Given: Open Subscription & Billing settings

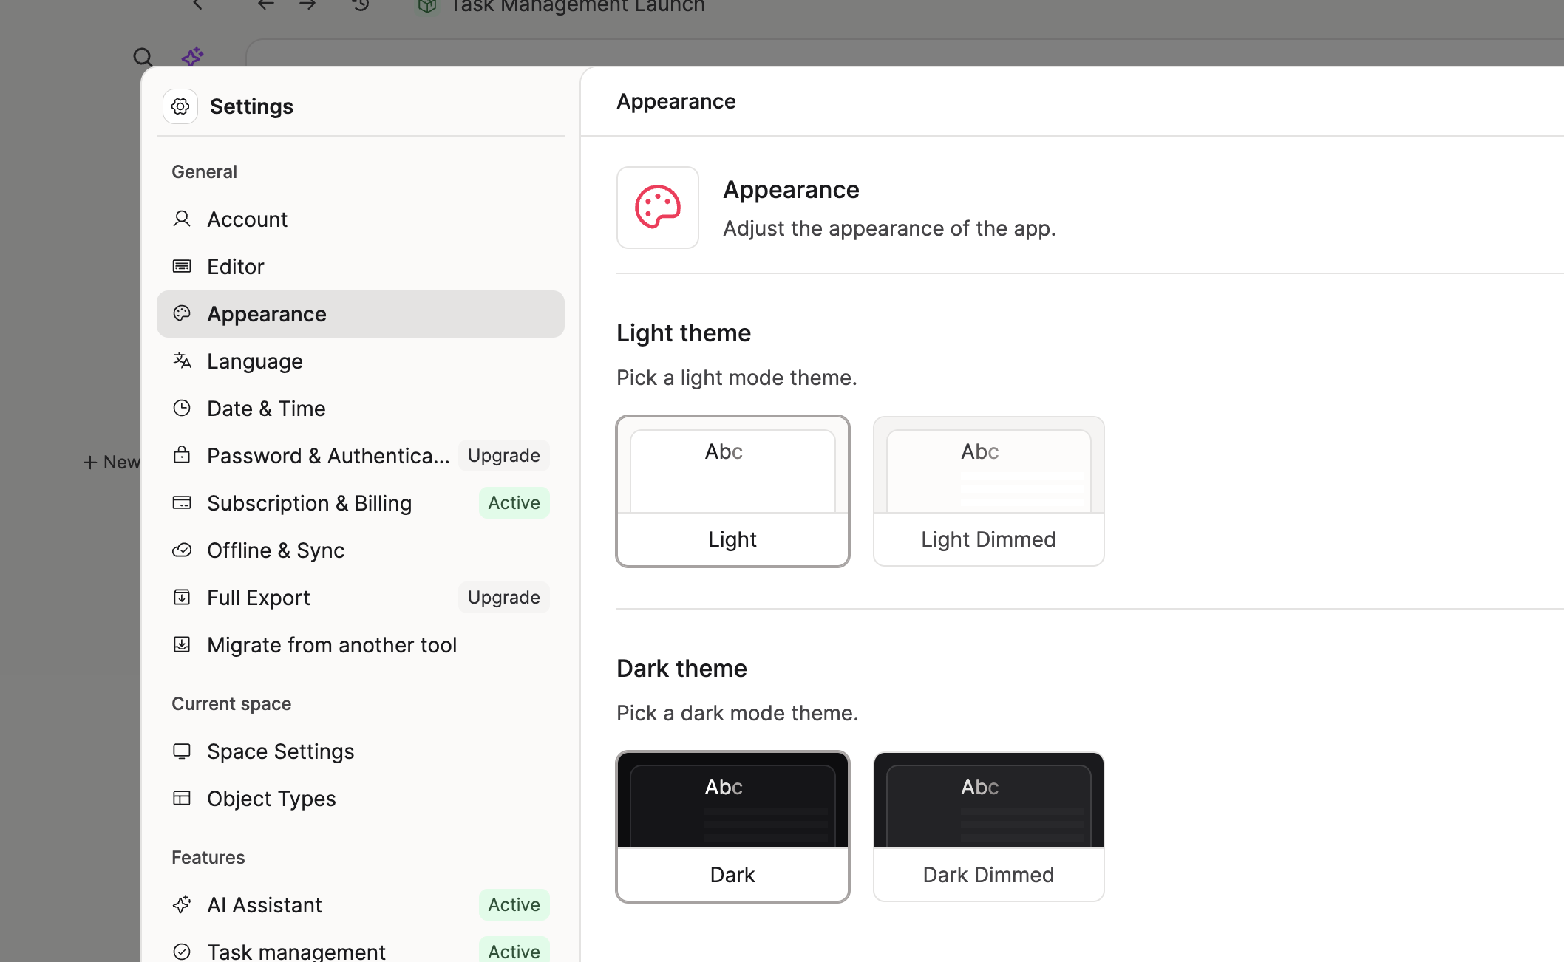Looking at the screenshot, I should tap(309, 503).
